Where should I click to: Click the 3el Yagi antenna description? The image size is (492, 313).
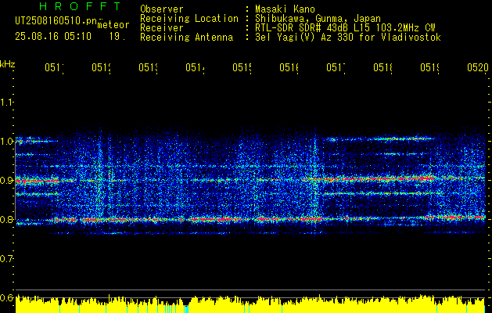click(348, 38)
